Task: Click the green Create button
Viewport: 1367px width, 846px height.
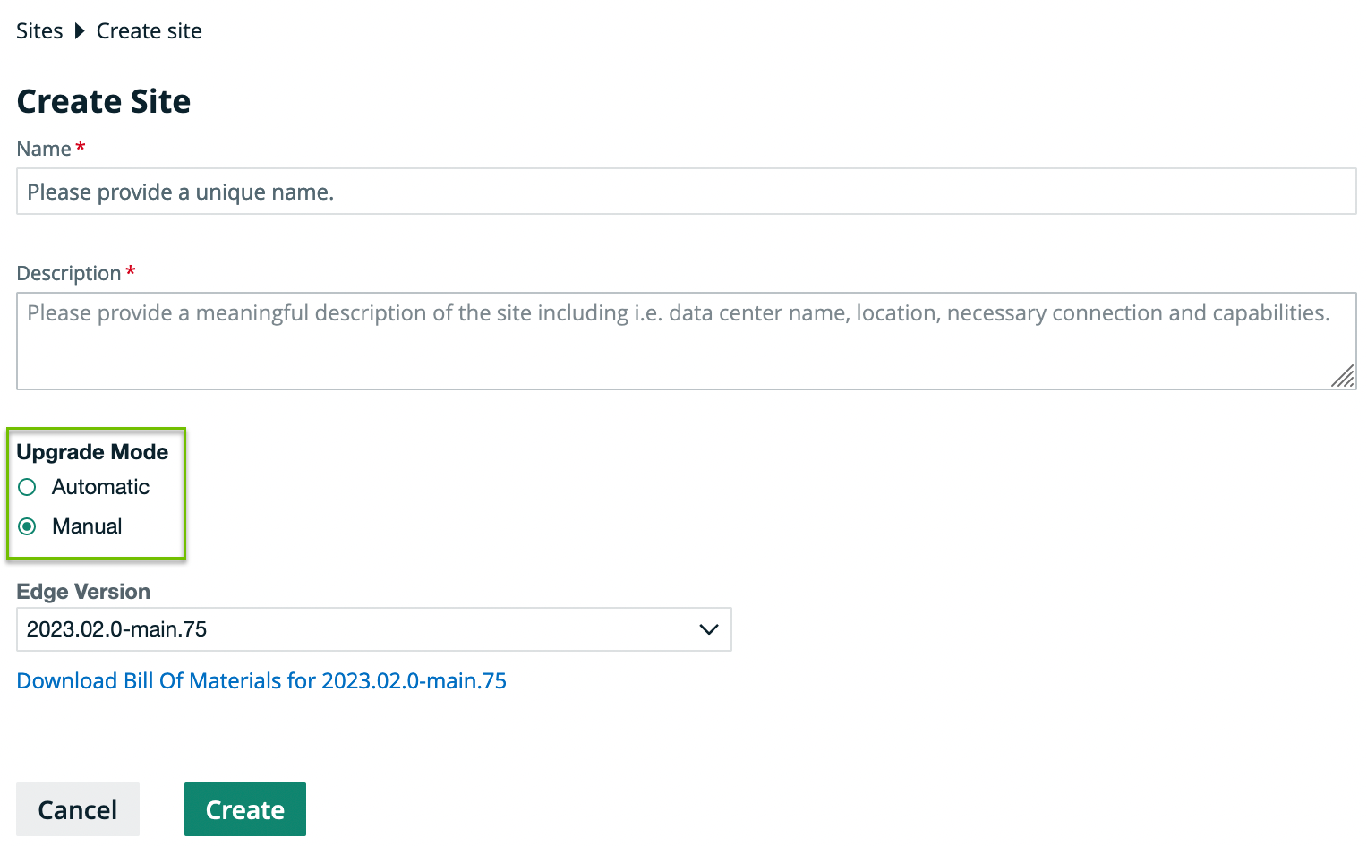Action: click(x=244, y=809)
